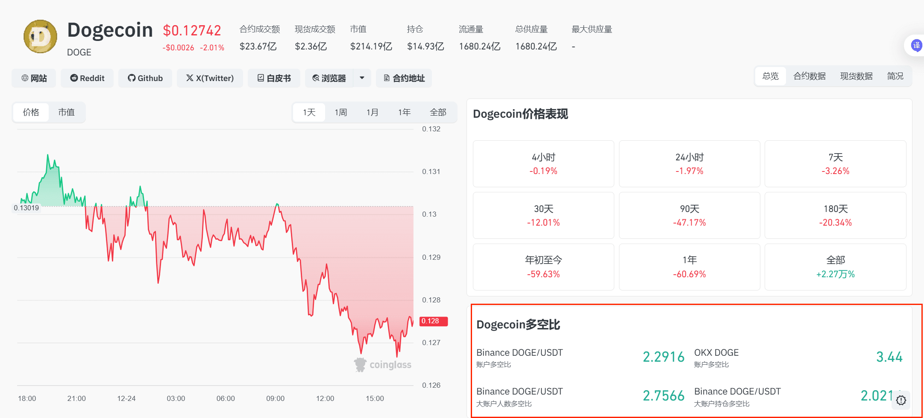This screenshot has width=924, height=418.
Task: Click the 1年 -60.69% performance card
Action: pyautogui.click(x=689, y=267)
